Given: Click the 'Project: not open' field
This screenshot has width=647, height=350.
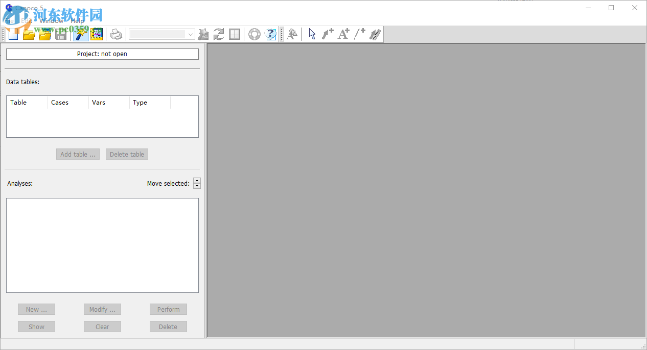Looking at the screenshot, I should point(102,54).
